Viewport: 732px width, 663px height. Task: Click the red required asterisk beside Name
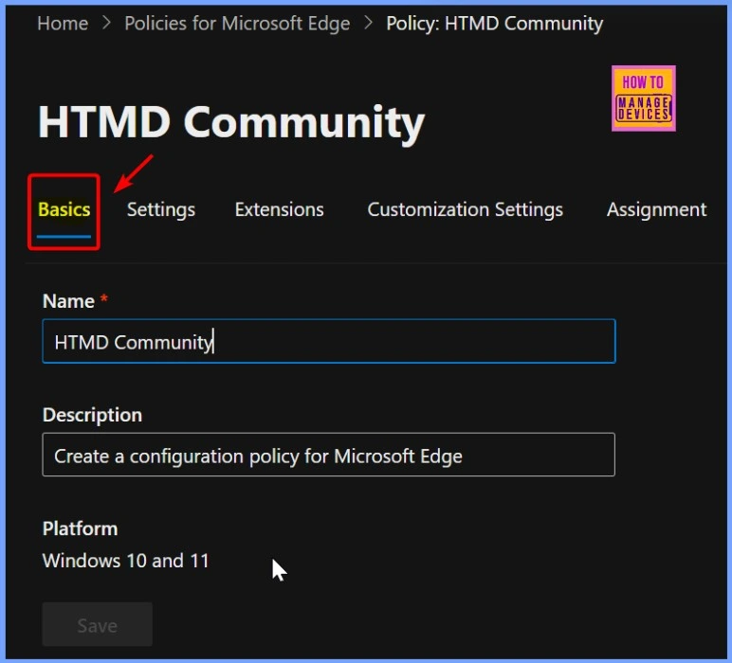[x=104, y=301]
